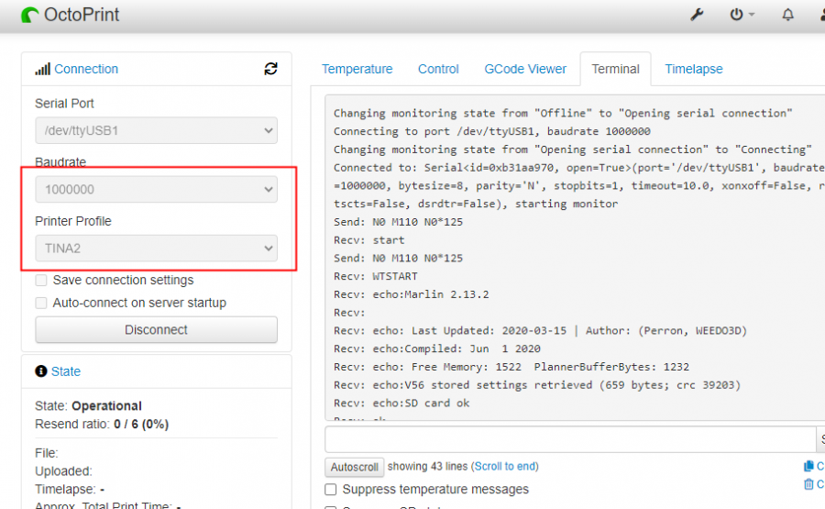Select the Terminal tab
This screenshot has height=509, width=825.
(x=616, y=69)
